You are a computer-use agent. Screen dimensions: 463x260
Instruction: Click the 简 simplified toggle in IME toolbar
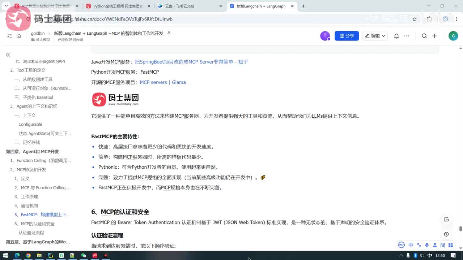443,245
